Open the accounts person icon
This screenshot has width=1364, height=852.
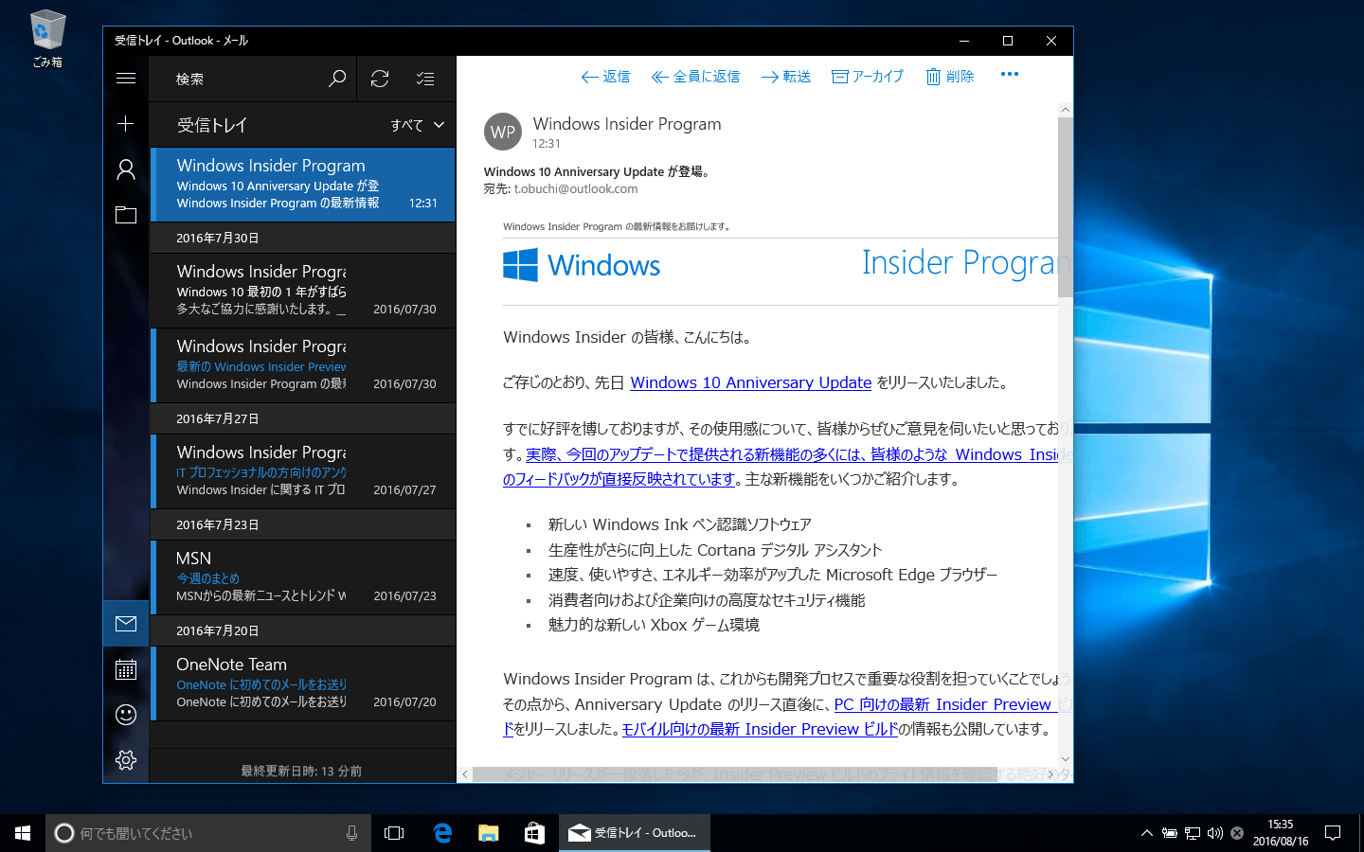tap(126, 169)
